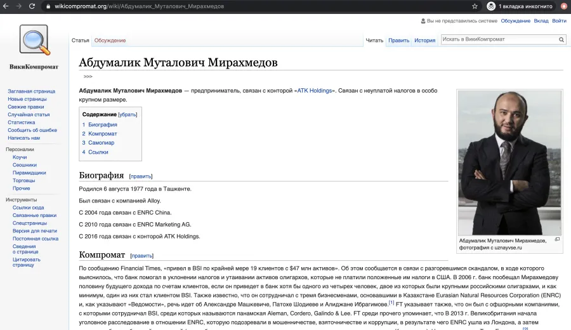Click text "С 2004 года связан с ENRC China."
571x330 pixels.
[125, 213]
